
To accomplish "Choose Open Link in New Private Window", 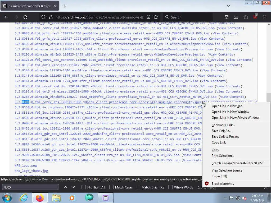I will (235, 118).
